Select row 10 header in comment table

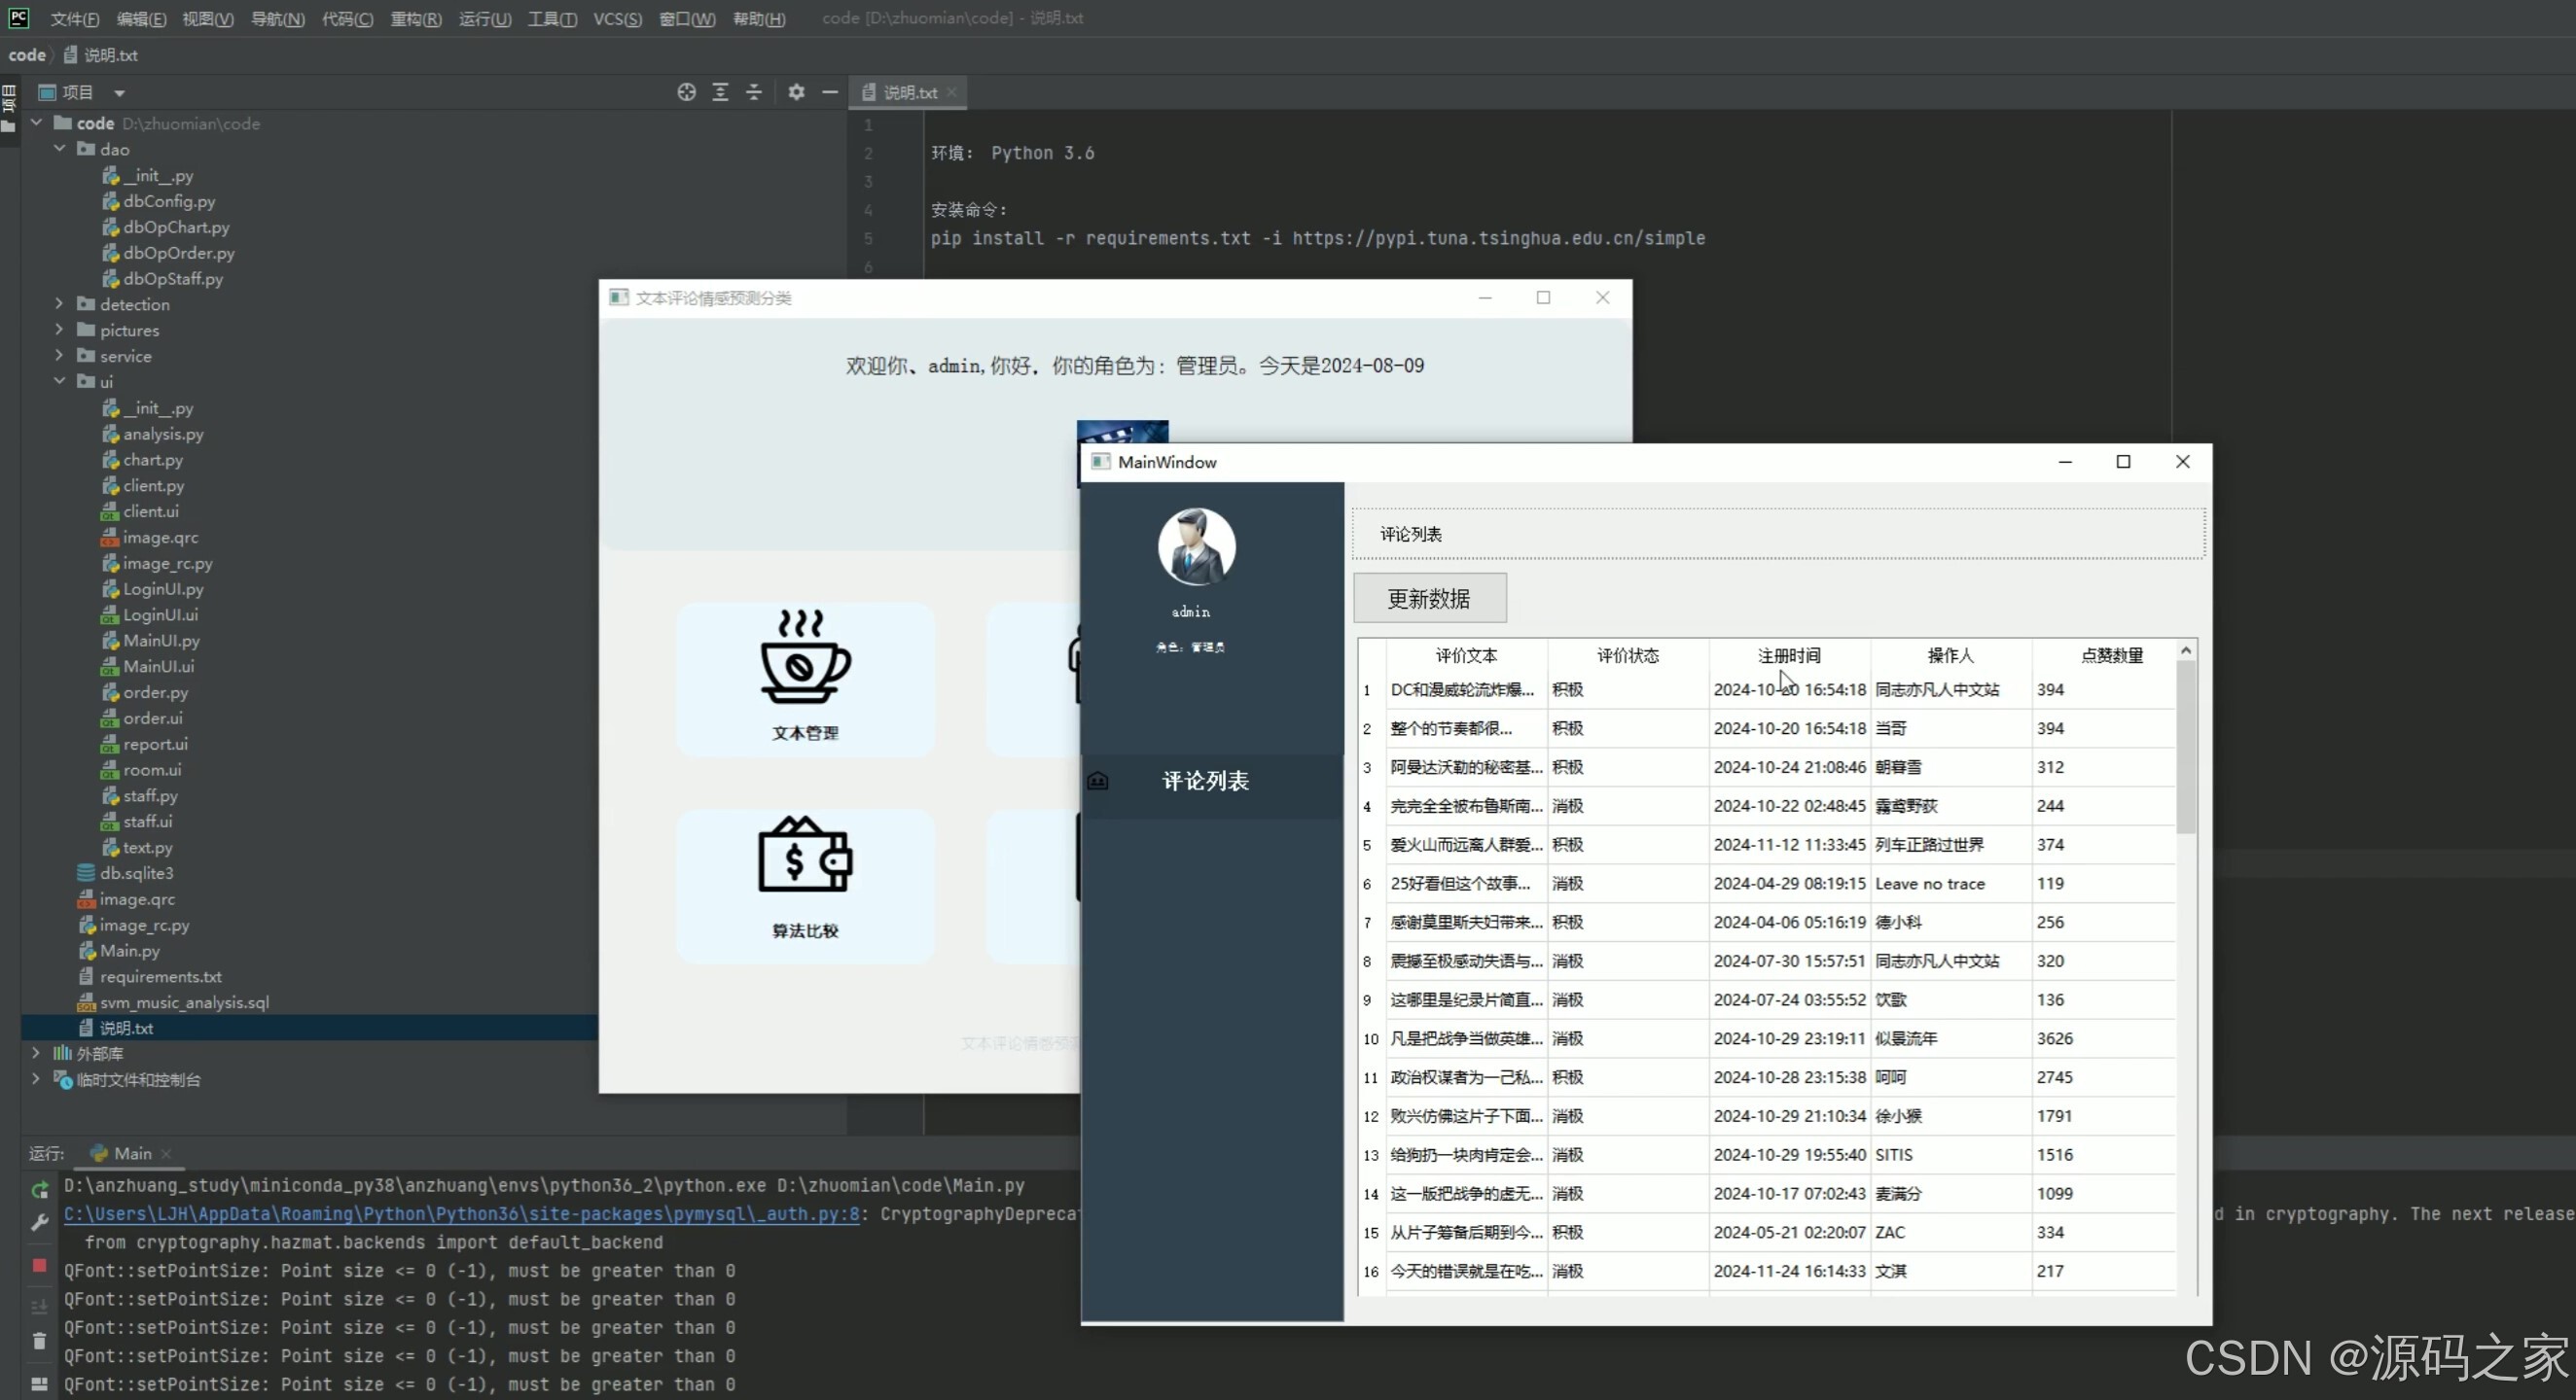(x=1371, y=1038)
